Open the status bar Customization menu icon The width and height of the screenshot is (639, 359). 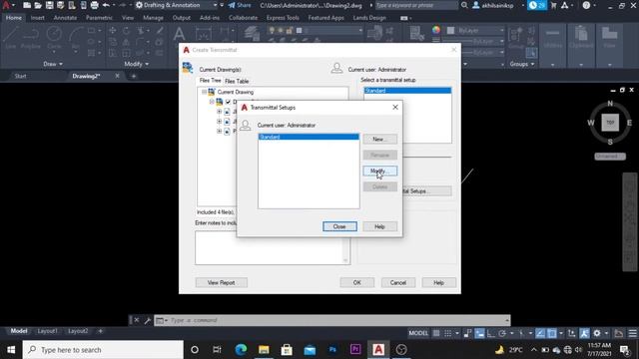point(632,333)
